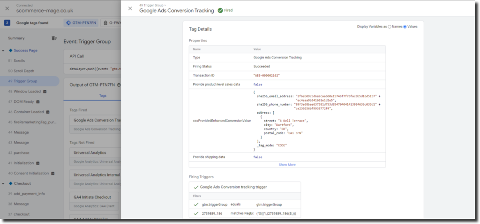Click the API icon beside Consent Initialization

click(x=52, y=173)
